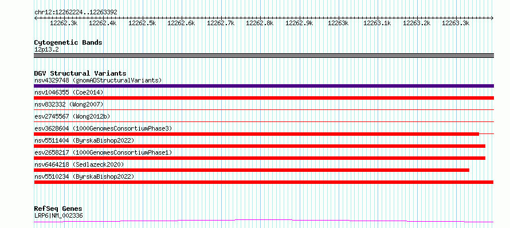This screenshot has height=228, width=510.
Task: Click the thin red line under nsv832332
Action: [x=264, y=110]
